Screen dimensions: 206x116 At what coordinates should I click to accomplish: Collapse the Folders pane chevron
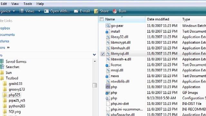tap(94, 54)
